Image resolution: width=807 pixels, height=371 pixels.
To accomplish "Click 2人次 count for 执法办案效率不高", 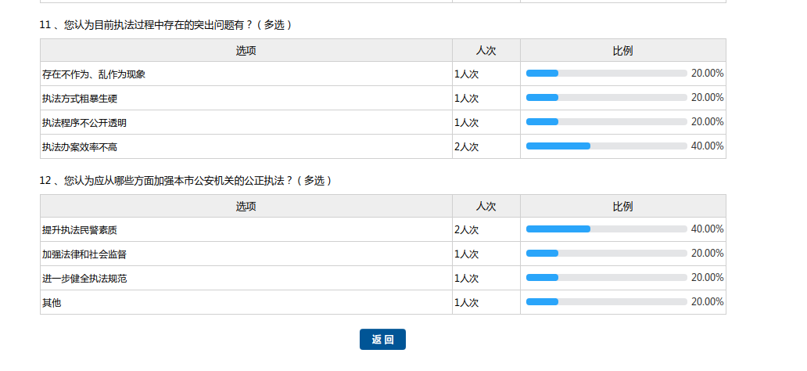I will [x=466, y=147].
